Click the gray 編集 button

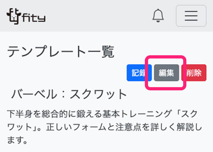[x=166, y=73]
